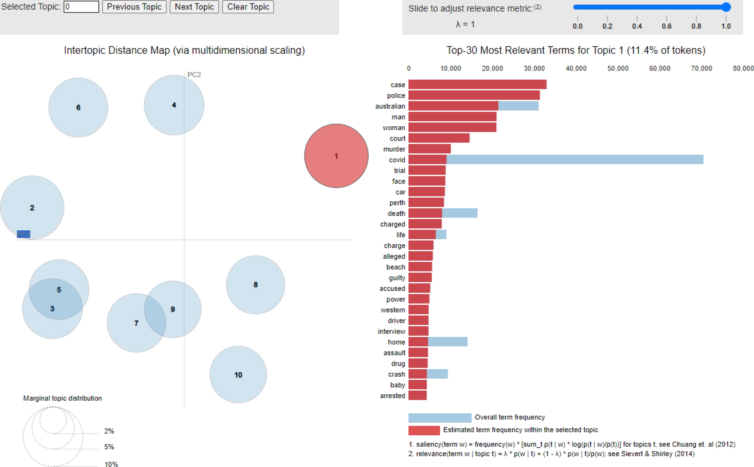This screenshot has width=754, height=467.
Task: Click the Selected Topic input field
Action: [81, 7]
